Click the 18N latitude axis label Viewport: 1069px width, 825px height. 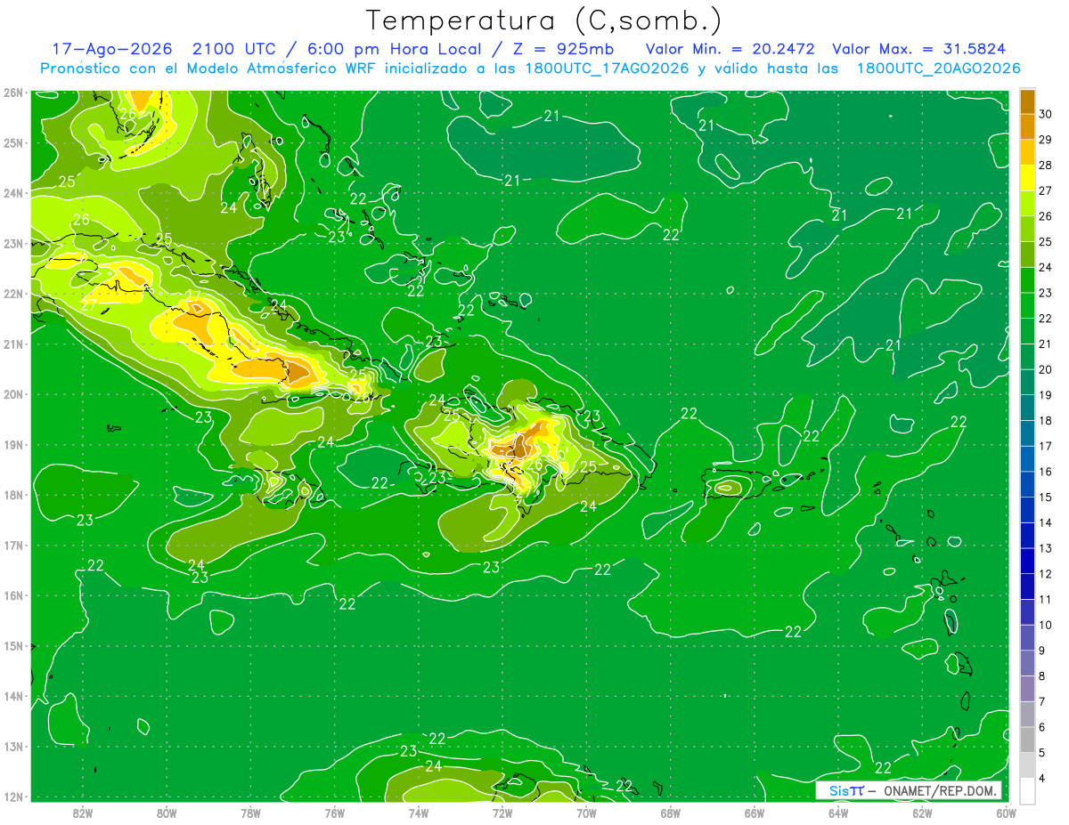[x=12, y=495]
